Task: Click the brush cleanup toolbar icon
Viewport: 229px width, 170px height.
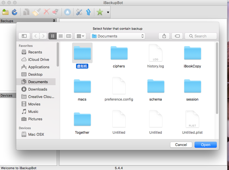Action: (36, 12)
